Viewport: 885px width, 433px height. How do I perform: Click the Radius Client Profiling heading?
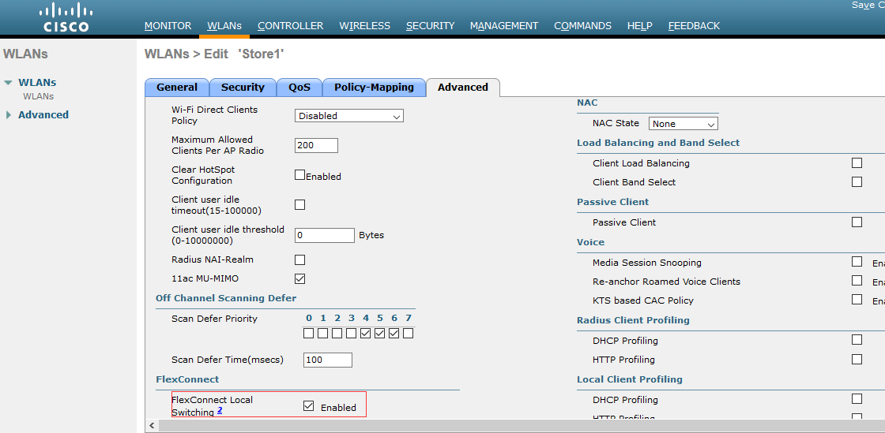(633, 320)
